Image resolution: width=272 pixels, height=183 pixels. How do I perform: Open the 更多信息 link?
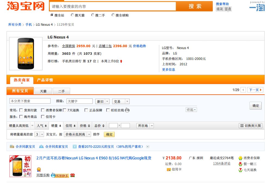168,69
